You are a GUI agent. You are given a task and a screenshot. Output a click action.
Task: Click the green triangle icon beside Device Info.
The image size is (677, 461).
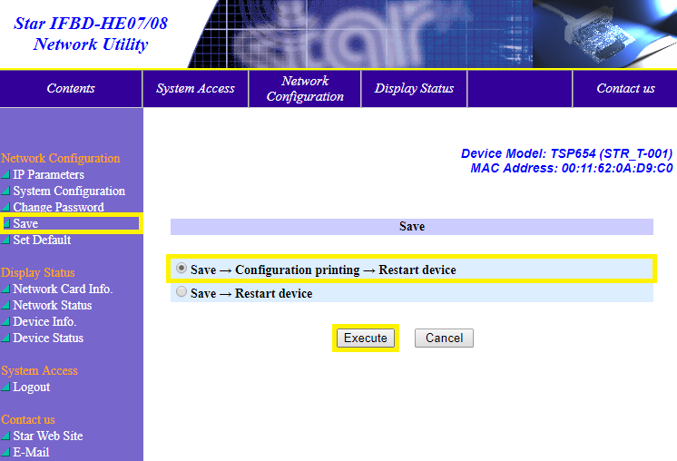pyautogui.click(x=5, y=321)
